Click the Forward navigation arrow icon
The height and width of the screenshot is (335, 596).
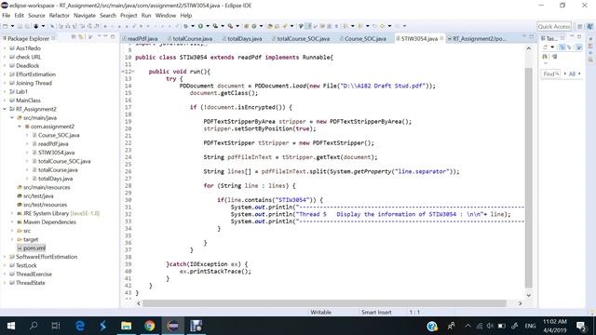pos(397,26)
